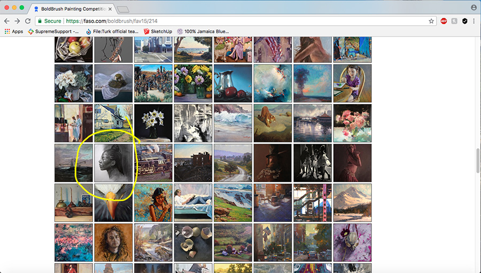The height and width of the screenshot is (273, 481).
Task: Open the woman reclining on bed thumbnail
Action: (x=193, y=203)
